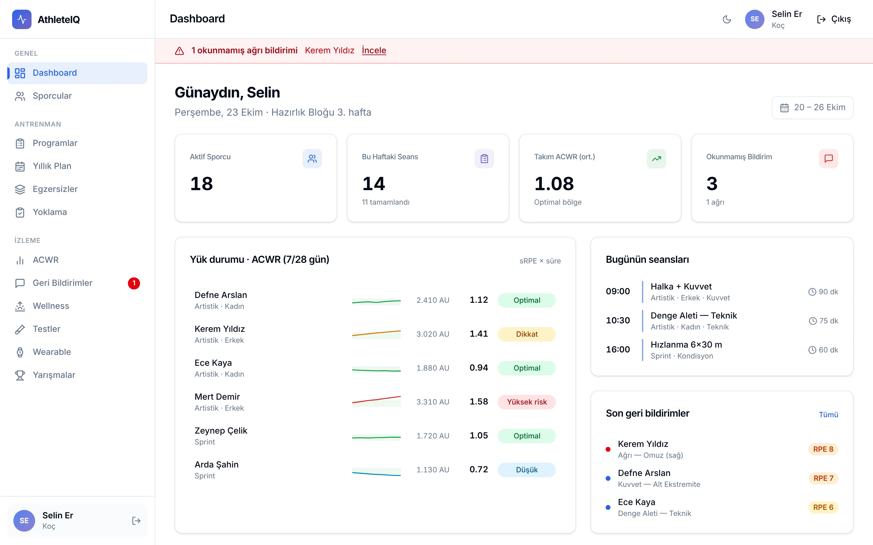The height and width of the screenshot is (545, 873).
Task: Click the Yoklama clipboard-check icon
Action: (x=20, y=212)
